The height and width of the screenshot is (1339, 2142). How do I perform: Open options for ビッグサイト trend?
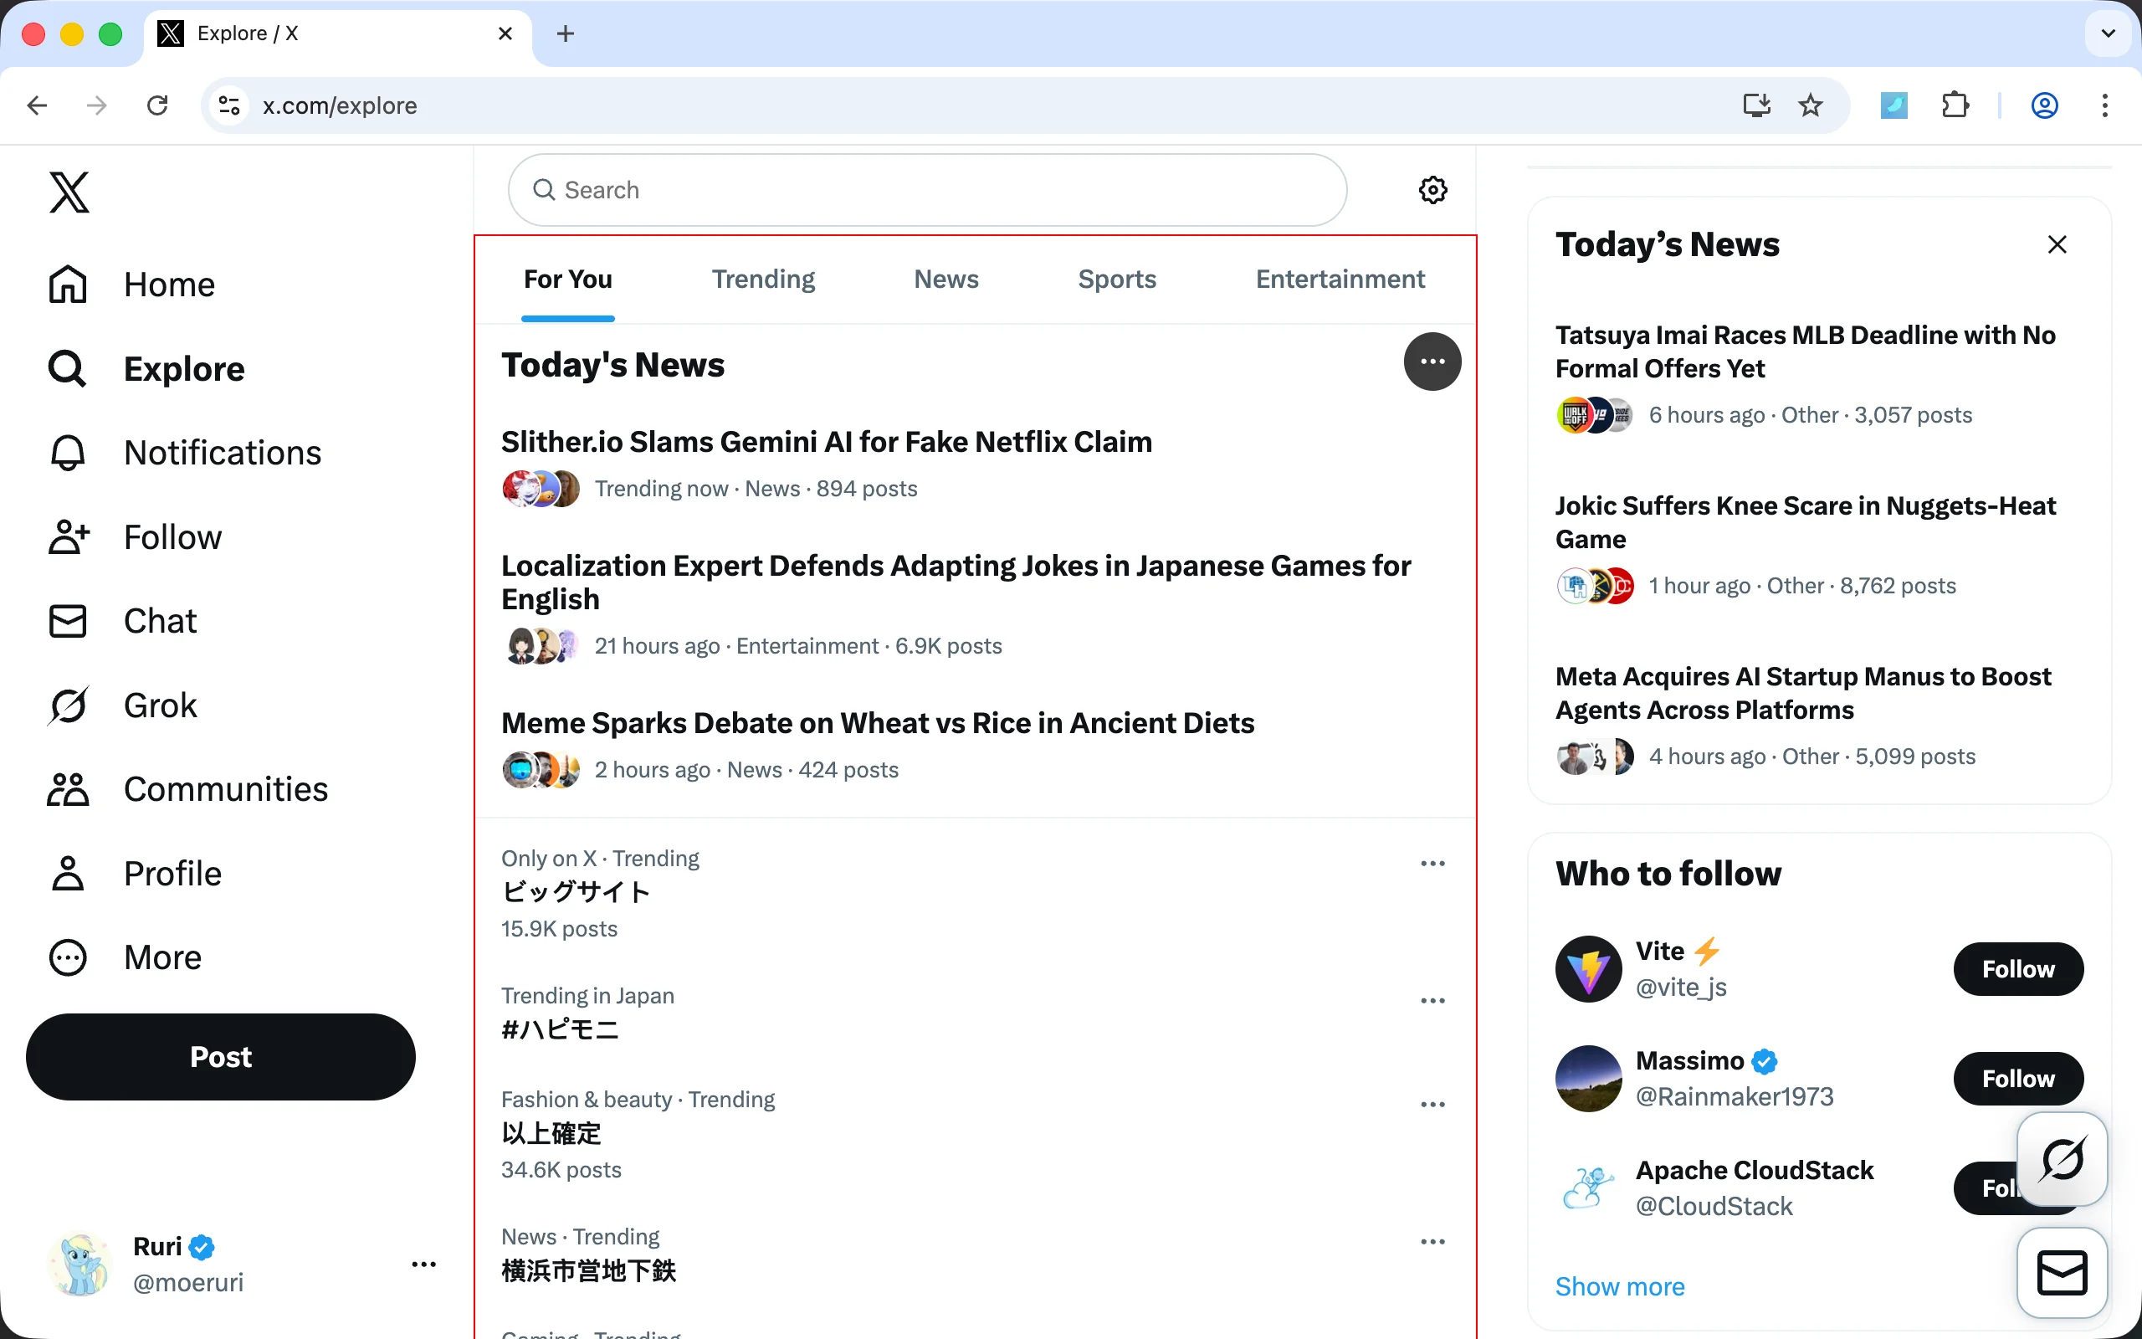pos(1432,864)
